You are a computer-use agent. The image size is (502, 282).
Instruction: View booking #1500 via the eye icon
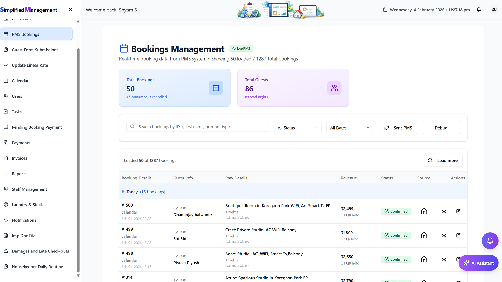click(444, 211)
